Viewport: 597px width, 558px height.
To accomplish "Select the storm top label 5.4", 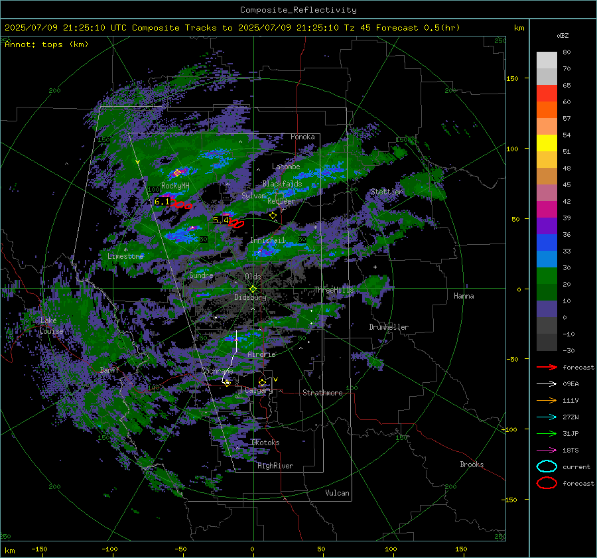I will click(221, 220).
